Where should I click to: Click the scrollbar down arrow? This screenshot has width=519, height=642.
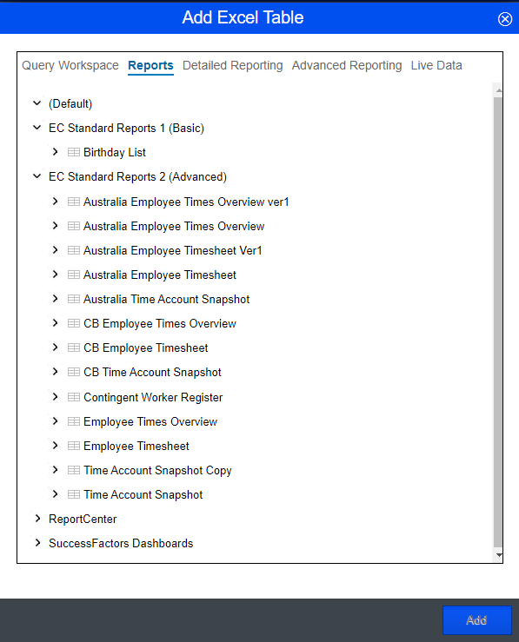[x=498, y=555]
